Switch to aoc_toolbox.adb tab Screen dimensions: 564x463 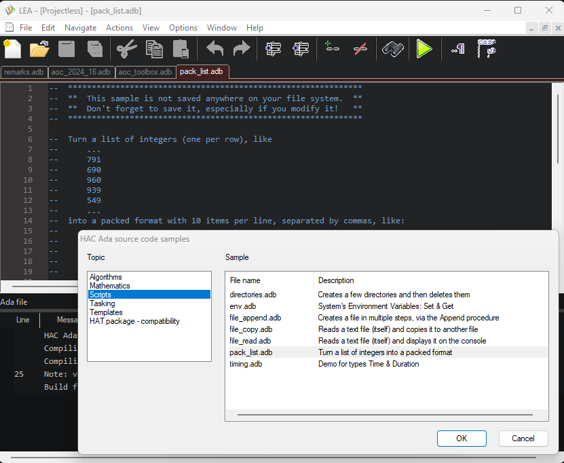click(x=145, y=72)
